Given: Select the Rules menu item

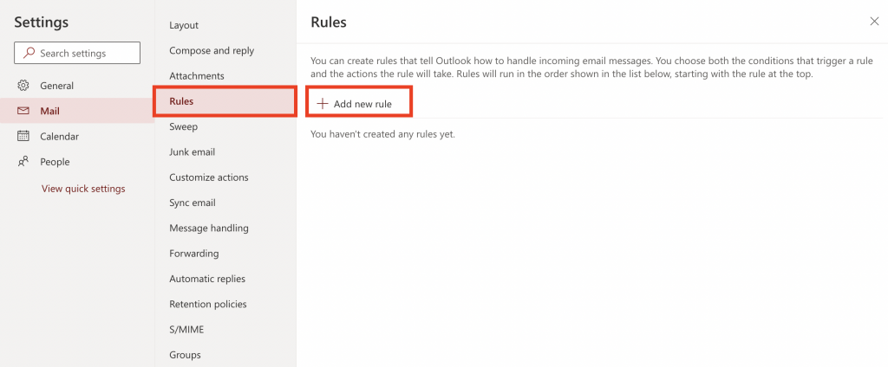Looking at the screenshot, I should click(x=182, y=101).
